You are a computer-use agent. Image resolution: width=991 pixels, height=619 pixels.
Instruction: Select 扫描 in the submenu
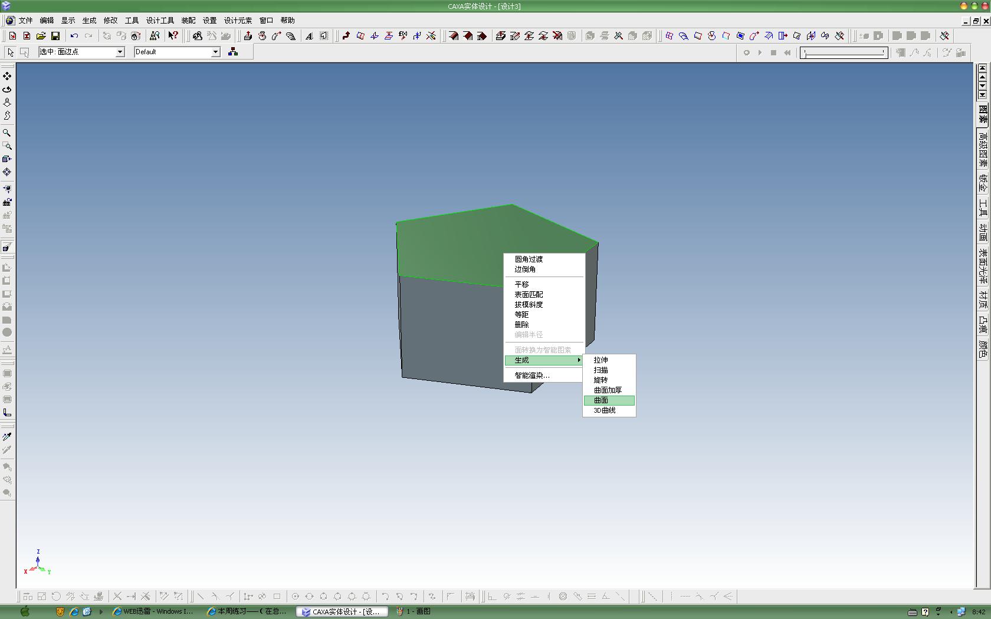pos(609,370)
